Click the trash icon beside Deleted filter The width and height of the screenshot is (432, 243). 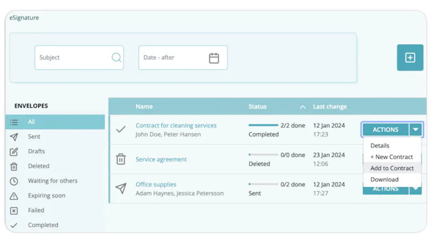[14, 166]
